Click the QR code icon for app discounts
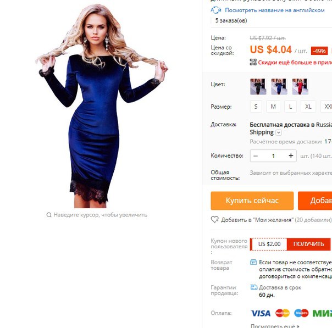 (x=253, y=62)
